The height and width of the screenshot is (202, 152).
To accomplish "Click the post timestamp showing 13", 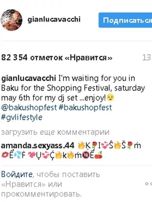I will click(x=147, y=58).
